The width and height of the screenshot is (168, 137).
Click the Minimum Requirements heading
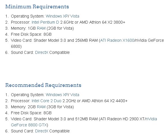[x=37, y=7]
